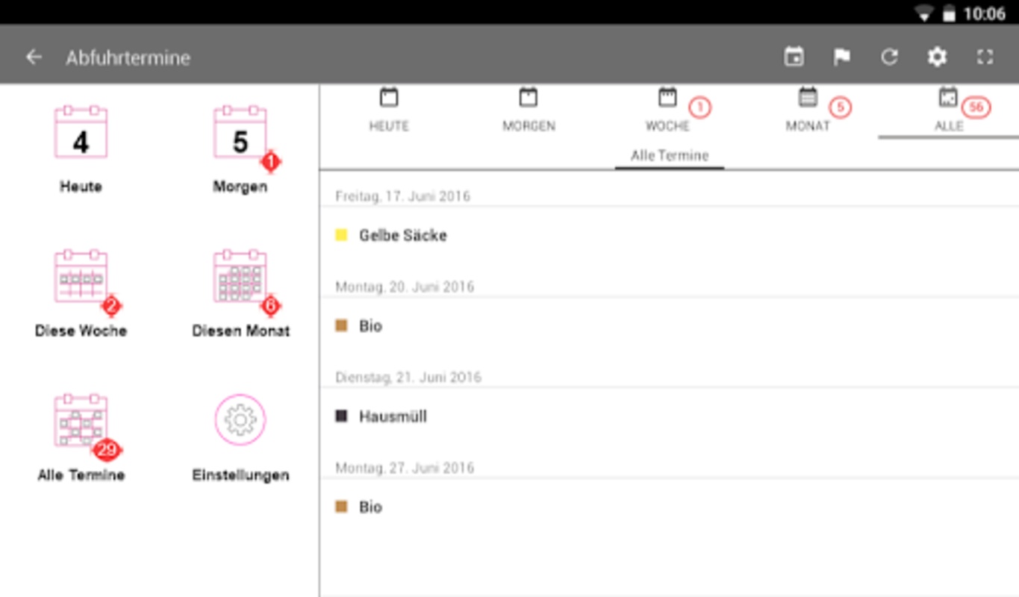Image resolution: width=1019 pixels, height=597 pixels.
Task: Select the Gelbe Säcke entry
Action: coord(670,235)
